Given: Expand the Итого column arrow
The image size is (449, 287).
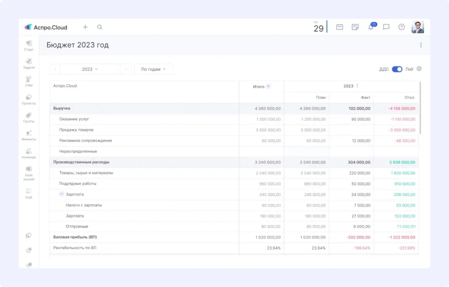Looking at the screenshot, I should [268, 86].
